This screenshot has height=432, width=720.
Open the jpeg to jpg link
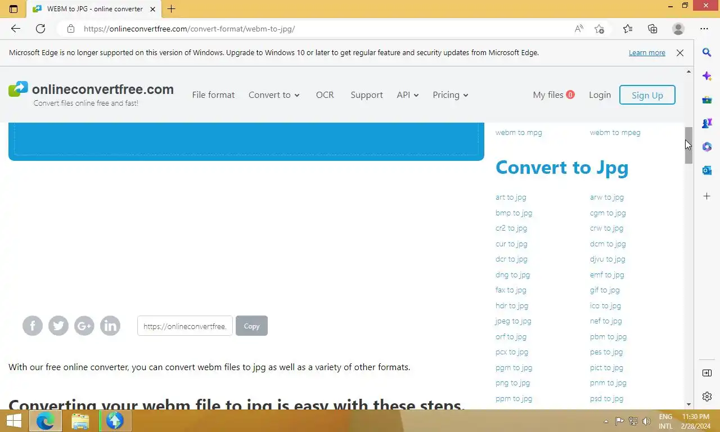pyautogui.click(x=513, y=321)
